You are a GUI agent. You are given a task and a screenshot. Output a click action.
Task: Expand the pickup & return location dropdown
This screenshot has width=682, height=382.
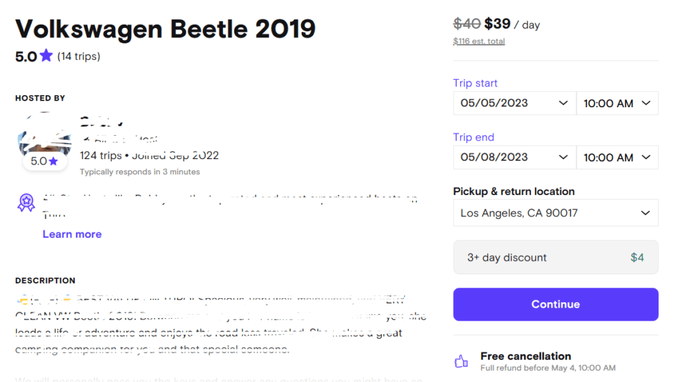[x=555, y=213]
